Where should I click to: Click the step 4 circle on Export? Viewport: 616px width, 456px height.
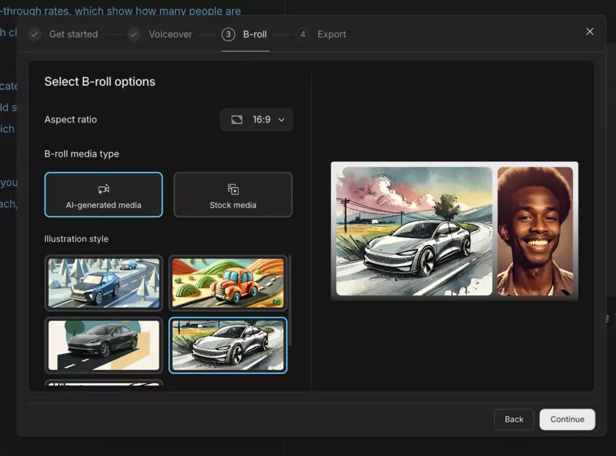coord(302,34)
